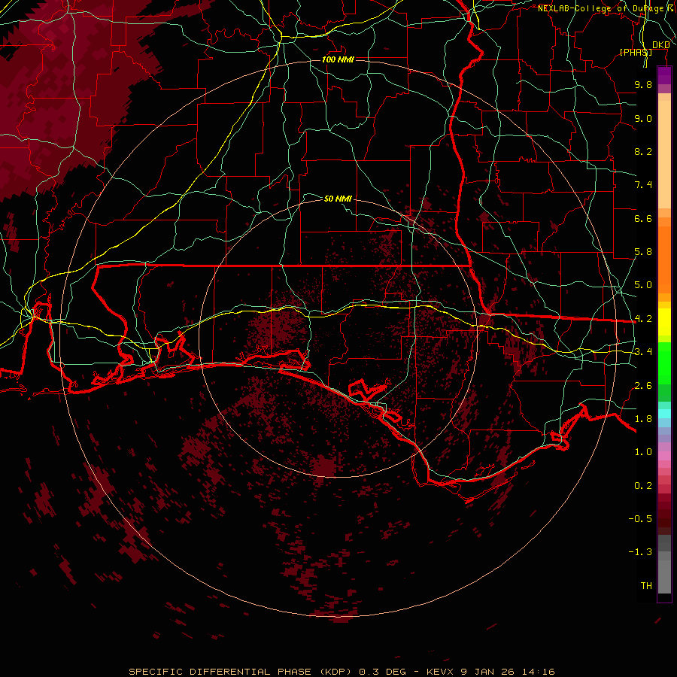Click the 2.6 scale value
The height and width of the screenshot is (677, 677).
(x=643, y=386)
